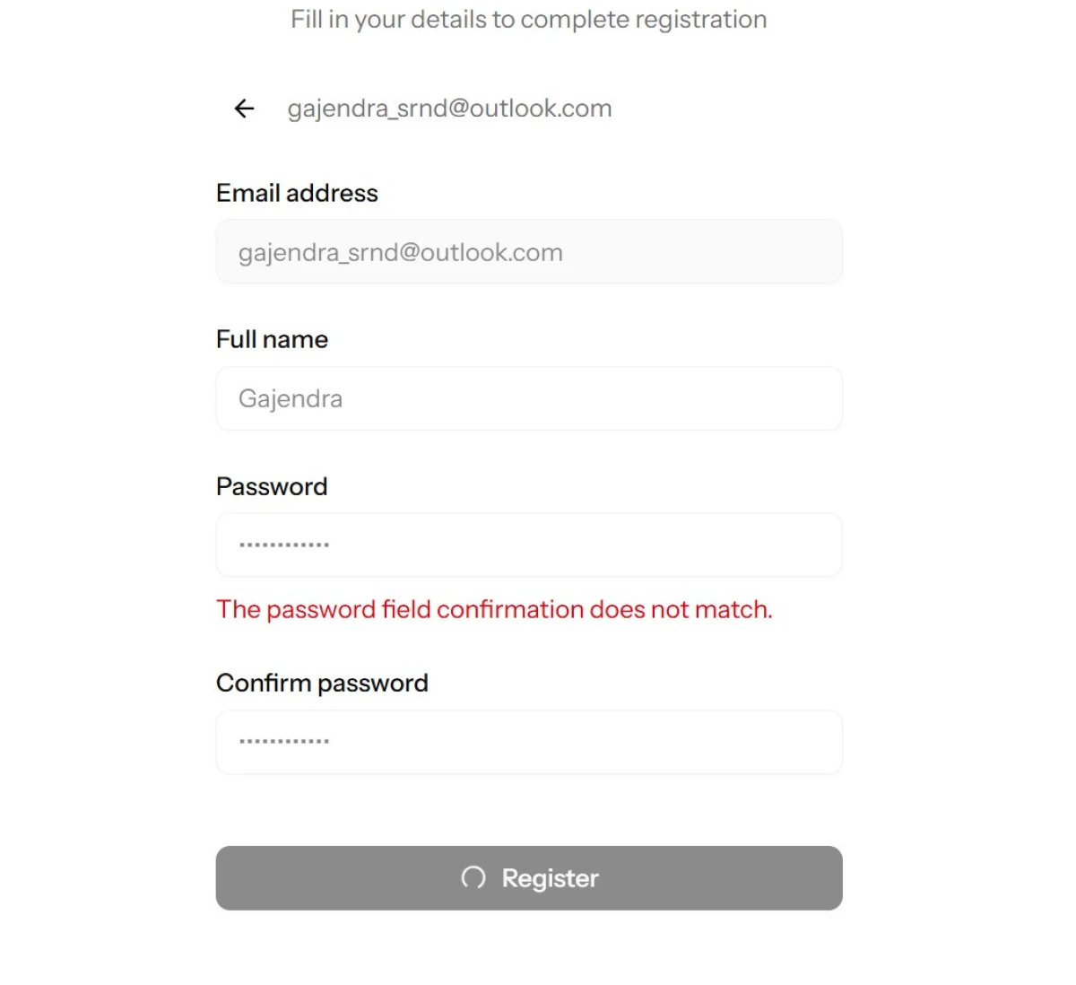Click the 'Confirm password' label

click(x=322, y=683)
